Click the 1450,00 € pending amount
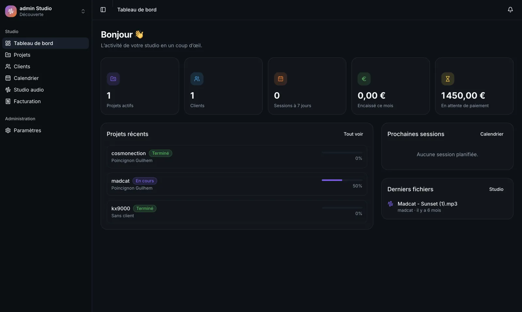The height and width of the screenshot is (312, 522). click(463, 96)
